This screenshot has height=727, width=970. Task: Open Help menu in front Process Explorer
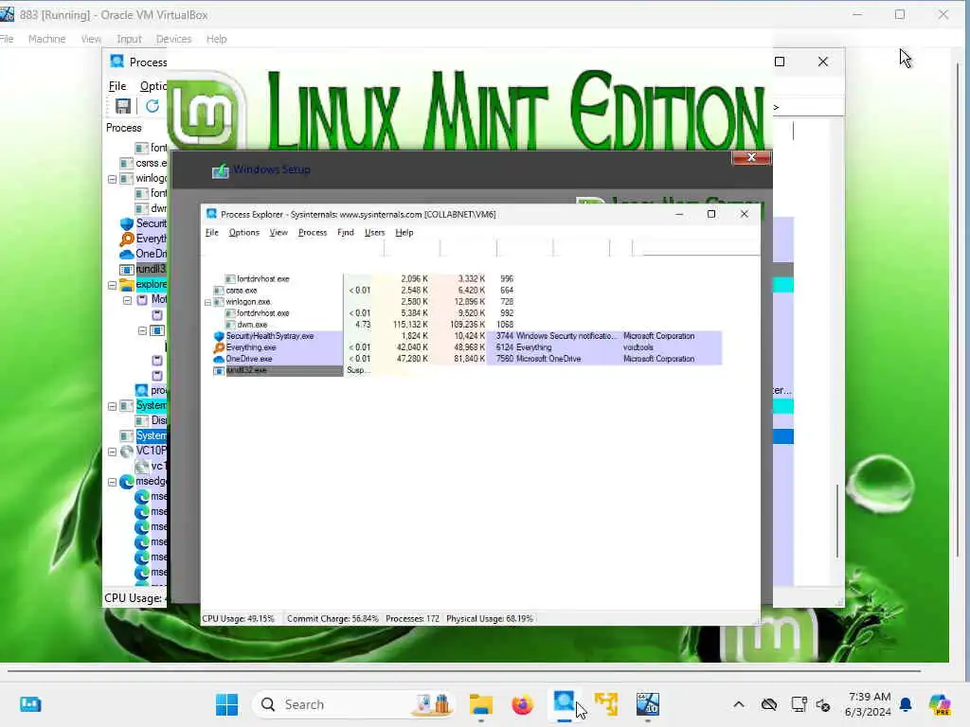(404, 233)
